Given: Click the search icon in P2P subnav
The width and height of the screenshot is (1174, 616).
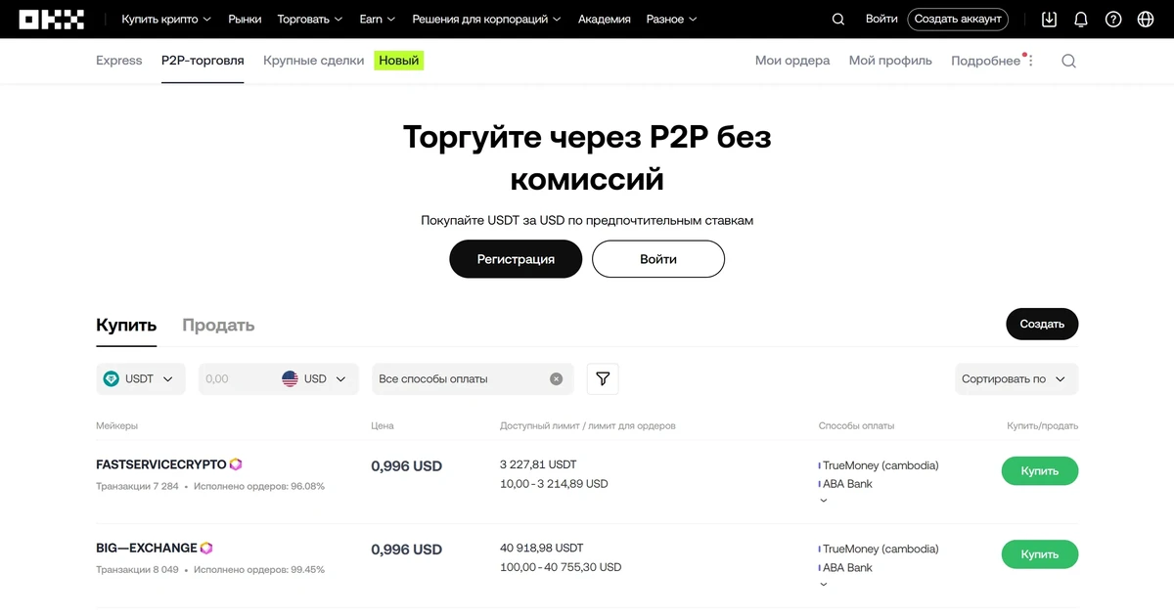Looking at the screenshot, I should (x=1068, y=61).
